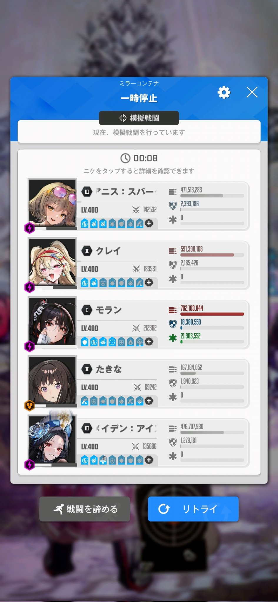278x602 pixels.
Task: Tap the burst III badge on Maiden
Action: (87, 428)
